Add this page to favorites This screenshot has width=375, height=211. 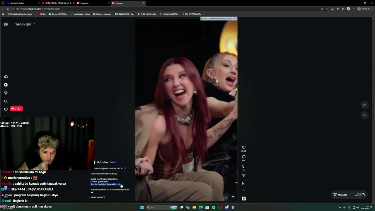pos(327,9)
